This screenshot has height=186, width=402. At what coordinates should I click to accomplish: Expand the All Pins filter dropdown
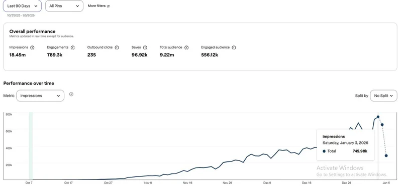(64, 6)
